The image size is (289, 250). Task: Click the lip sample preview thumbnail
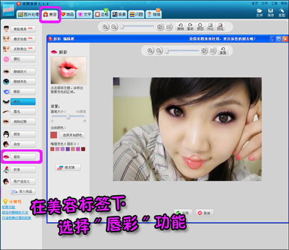click(x=69, y=71)
